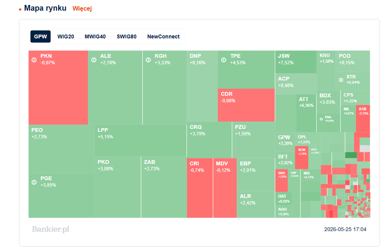
Task: Open the Więcej link
Action: point(82,9)
